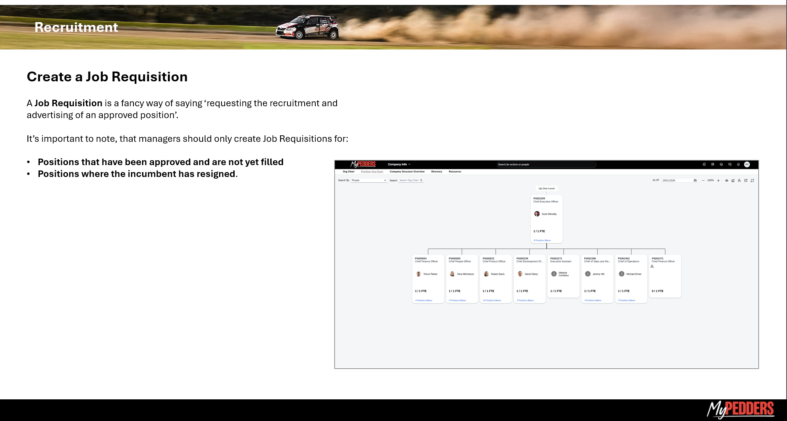Click the vacant position icon on PS002471
The height and width of the screenshot is (421, 787).
[x=652, y=266]
